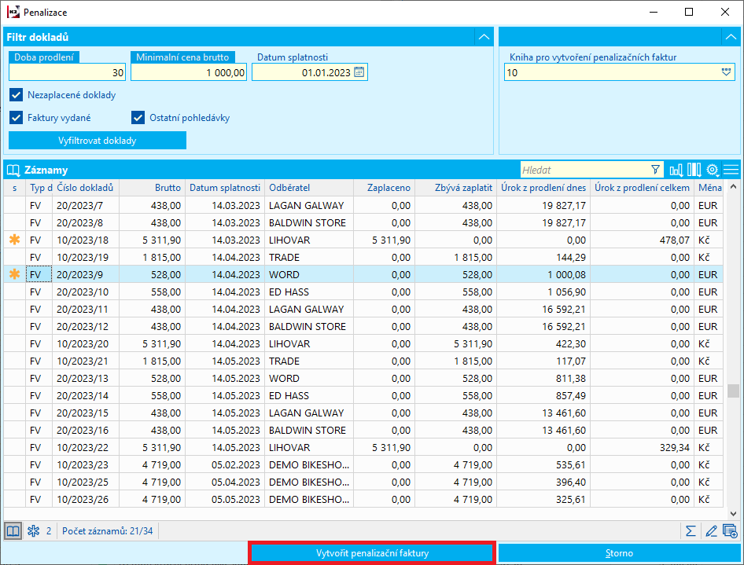The width and height of the screenshot is (744, 565).
Task: Uncheck the Nezaplacené doklady checkbox
Action: tap(17, 95)
